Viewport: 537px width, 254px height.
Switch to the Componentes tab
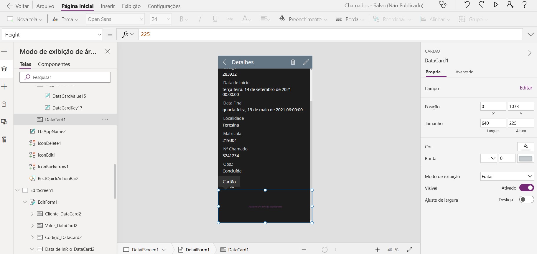point(54,64)
